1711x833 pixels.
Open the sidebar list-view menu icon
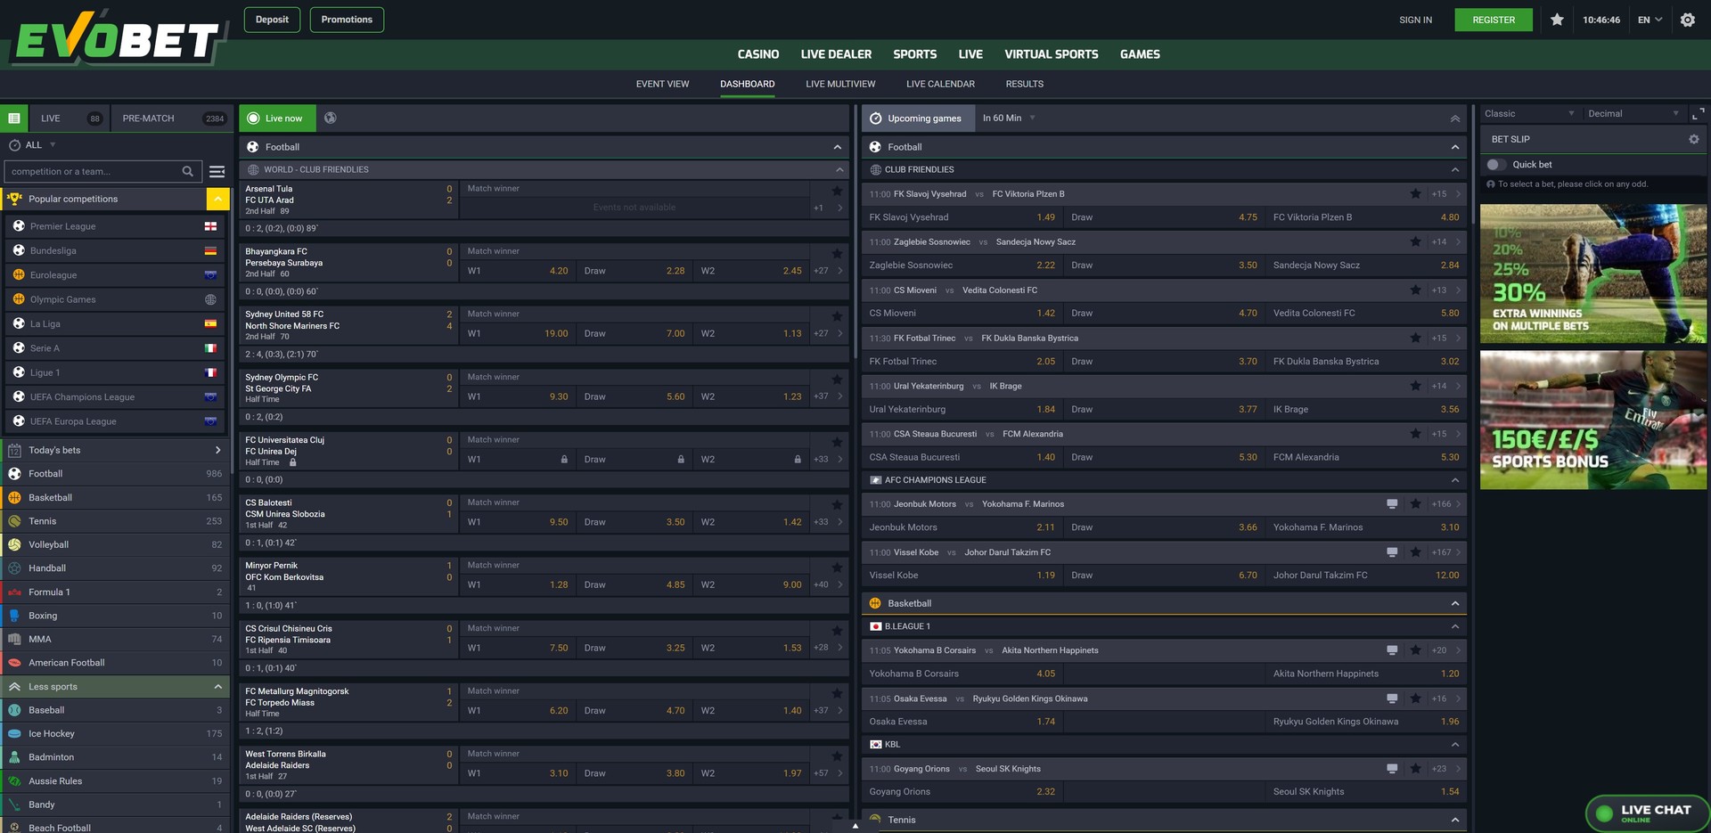pos(217,172)
